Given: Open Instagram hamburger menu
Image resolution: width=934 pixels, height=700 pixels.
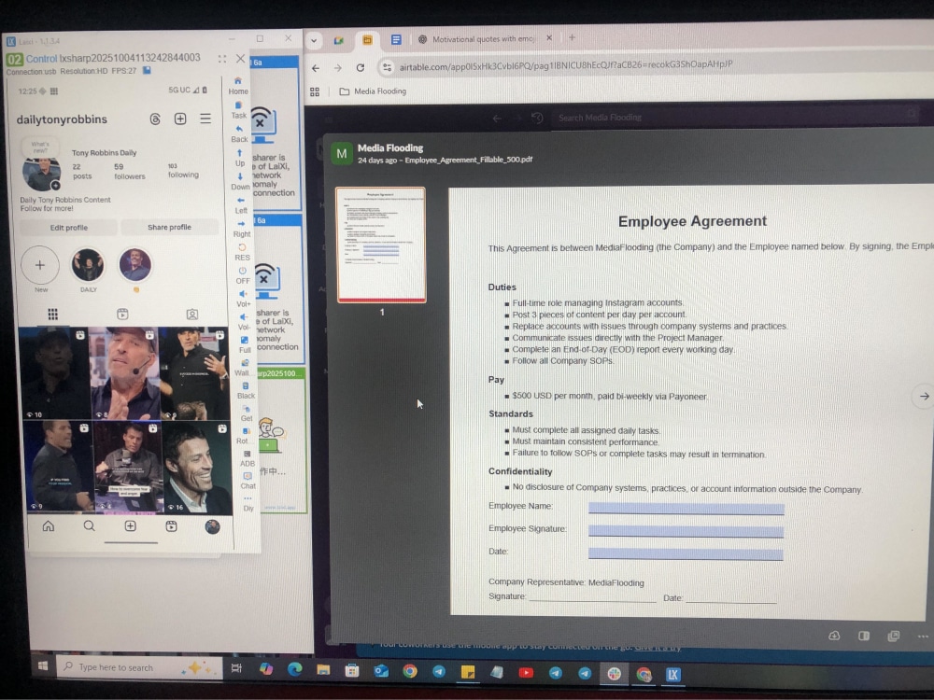Looking at the screenshot, I should [205, 119].
